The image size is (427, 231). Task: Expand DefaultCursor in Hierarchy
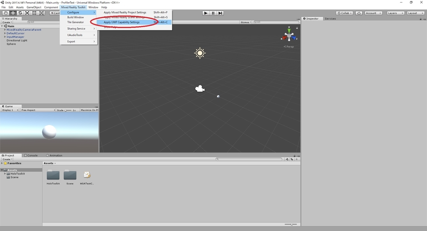point(5,33)
